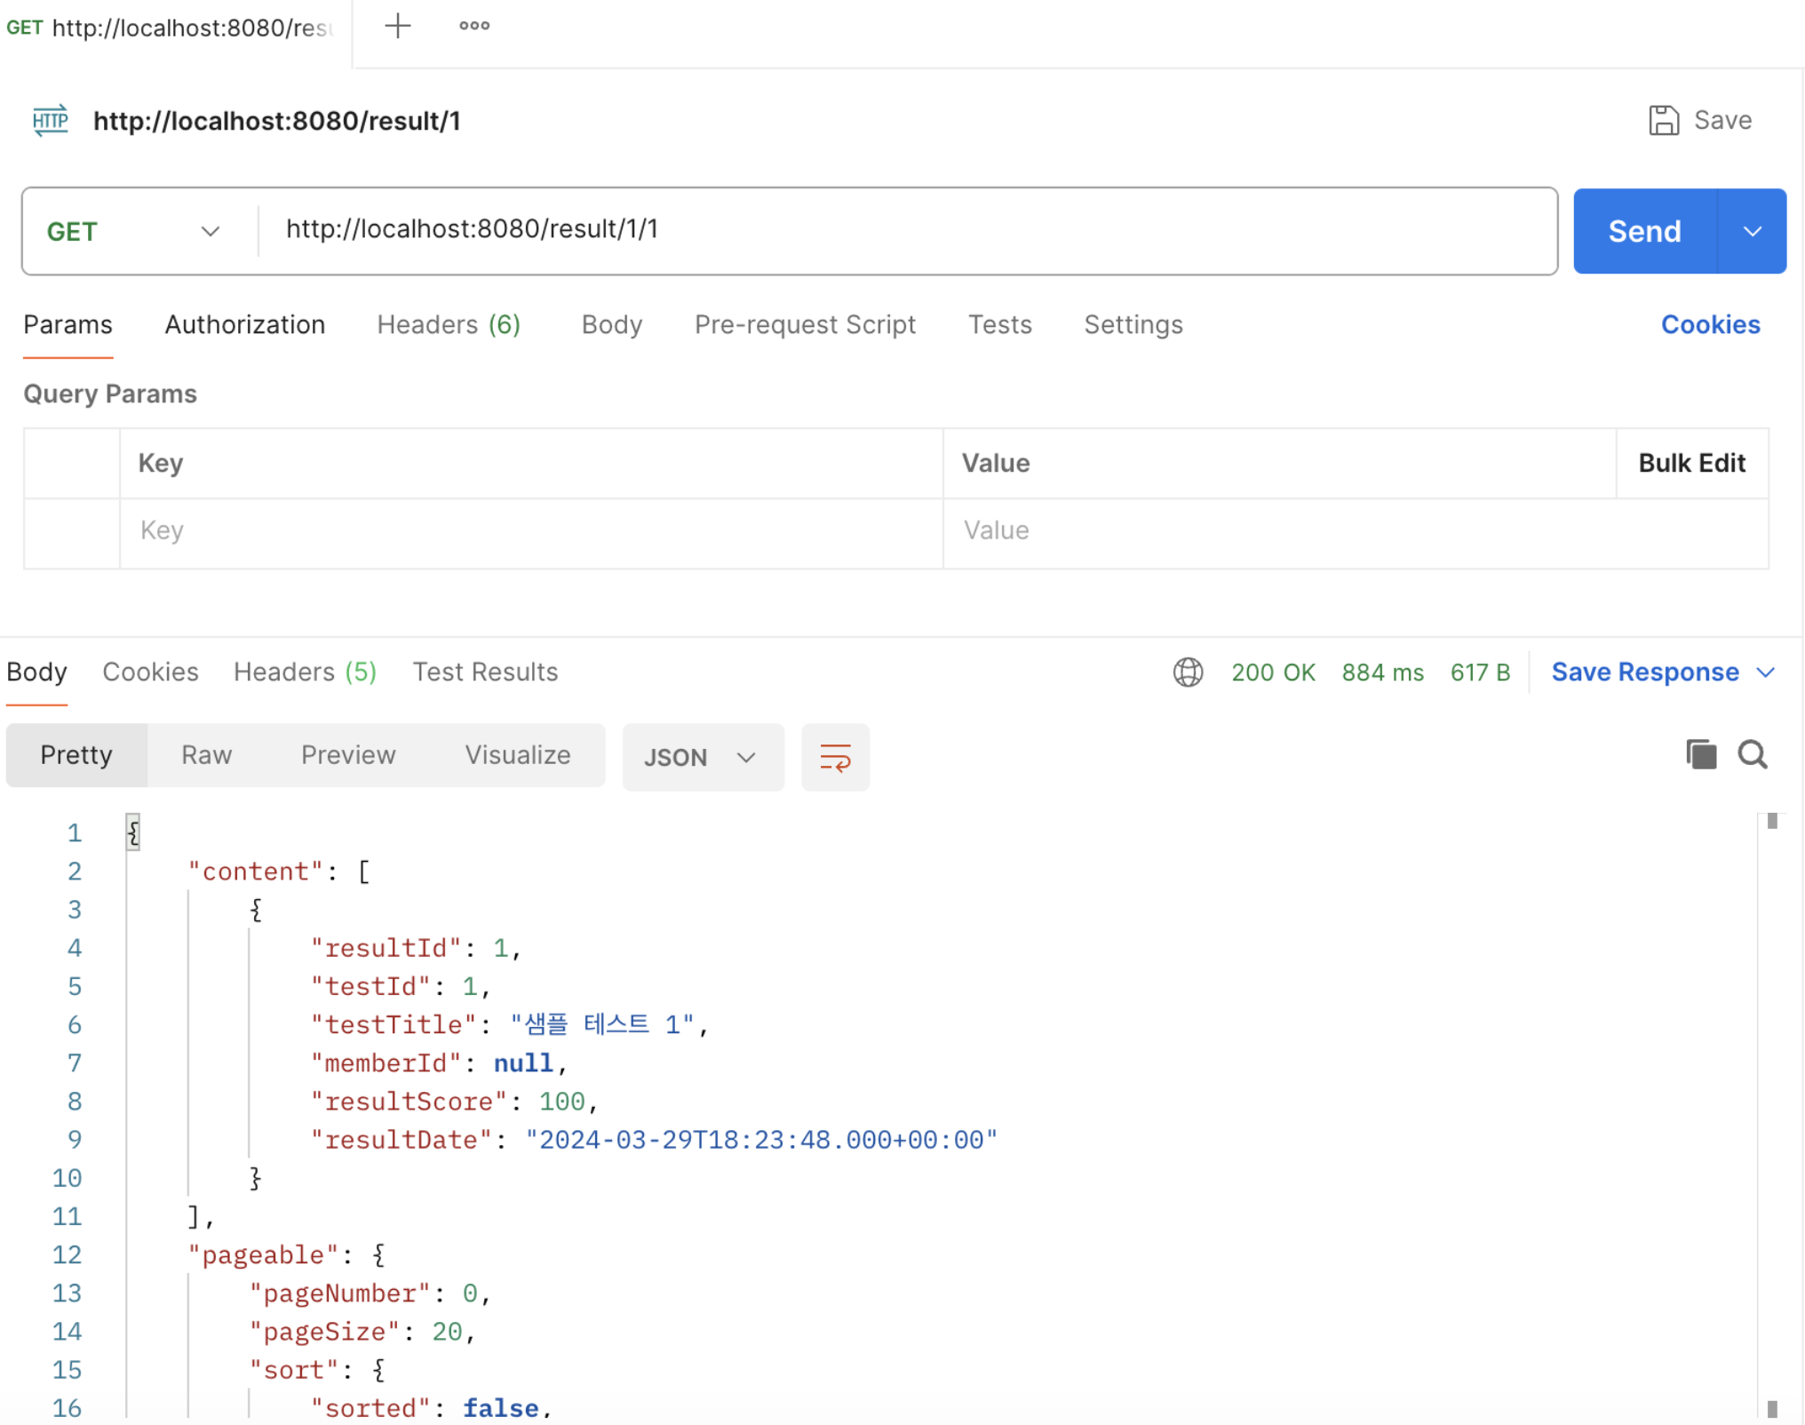The image size is (1805, 1425).
Task: Click the request URL input field
Action: tap(906, 230)
